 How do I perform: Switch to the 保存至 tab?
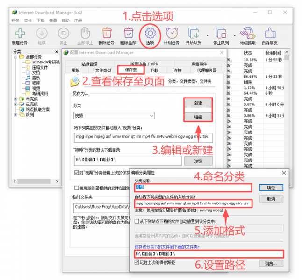click(x=131, y=70)
